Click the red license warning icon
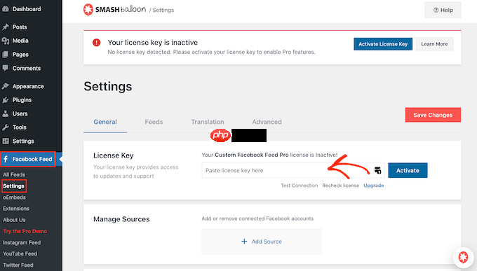 [96, 43]
